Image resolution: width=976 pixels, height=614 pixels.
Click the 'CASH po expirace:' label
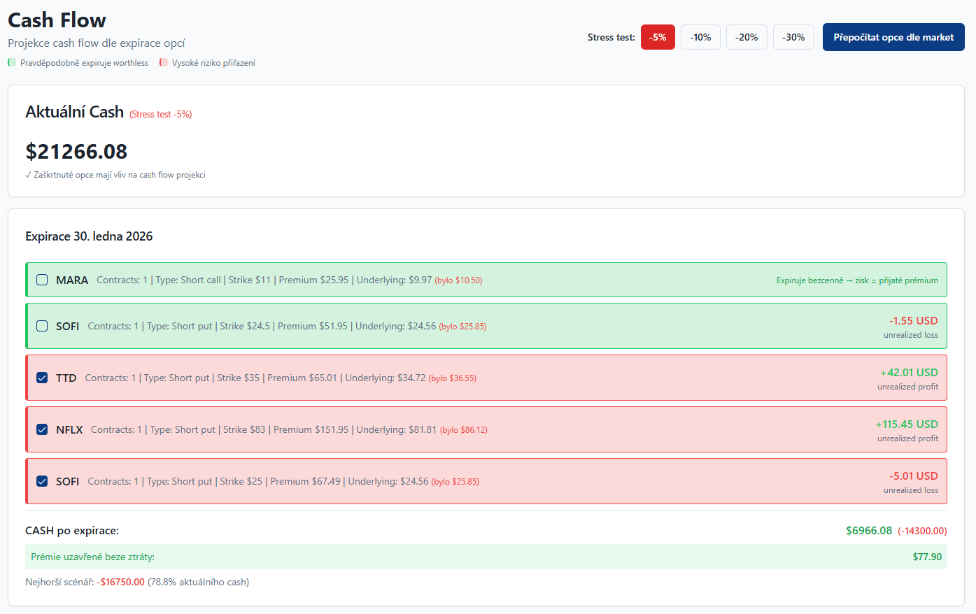(x=72, y=531)
